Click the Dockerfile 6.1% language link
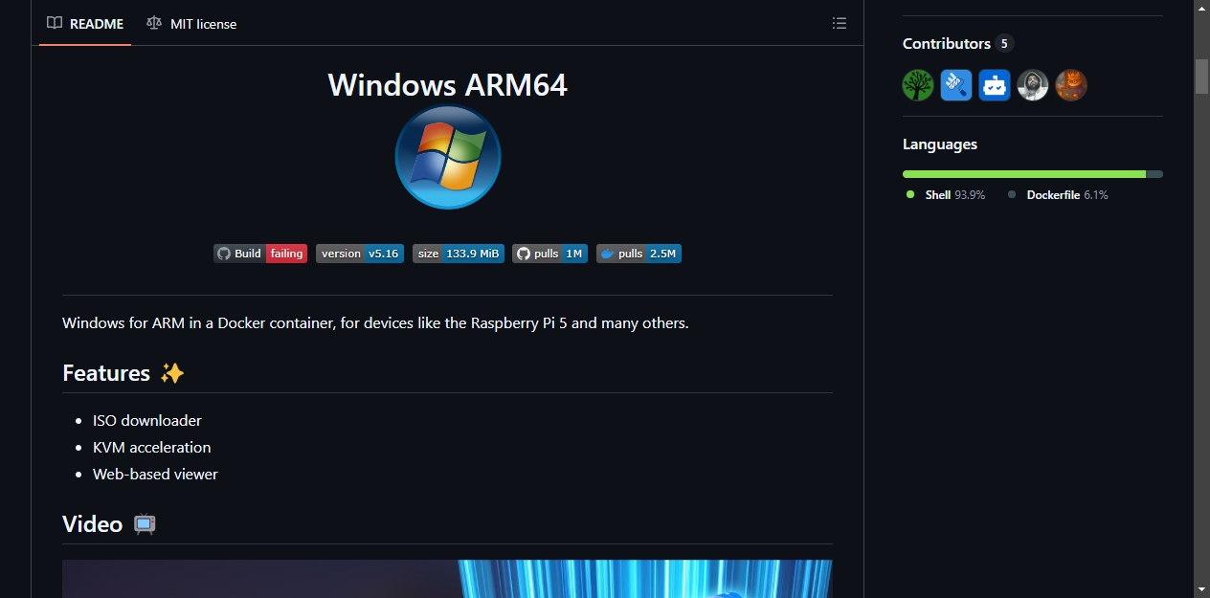The height and width of the screenshot is (598, 1210). (x=1058, y=194)
